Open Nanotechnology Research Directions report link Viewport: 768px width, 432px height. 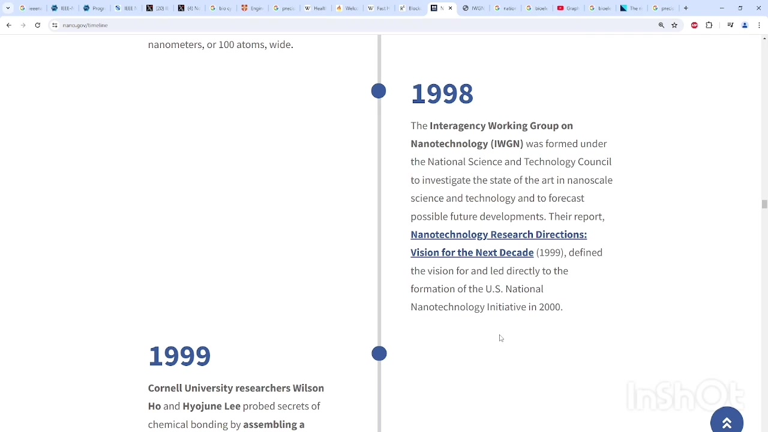(498, 235)
